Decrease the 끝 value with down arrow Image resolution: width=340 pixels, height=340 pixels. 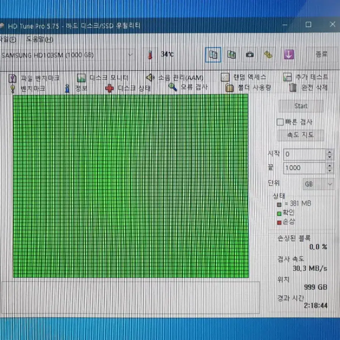pyautogui.click(x=329, y=171)
